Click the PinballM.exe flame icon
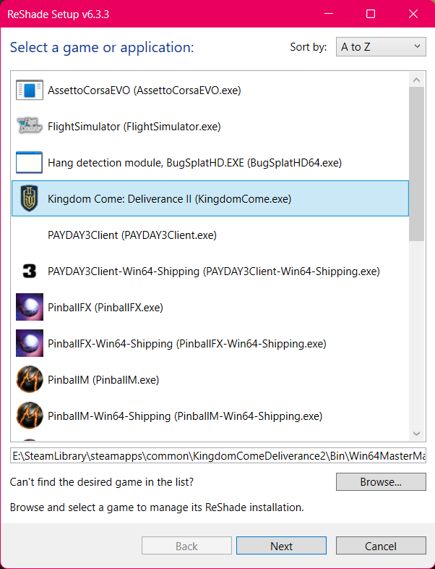The image size is (435, 569). click(x=30, y=379)
